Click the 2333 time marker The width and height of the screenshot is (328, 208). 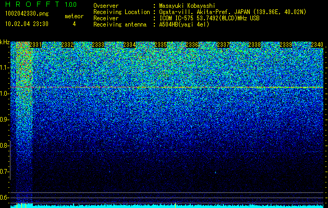98,45
